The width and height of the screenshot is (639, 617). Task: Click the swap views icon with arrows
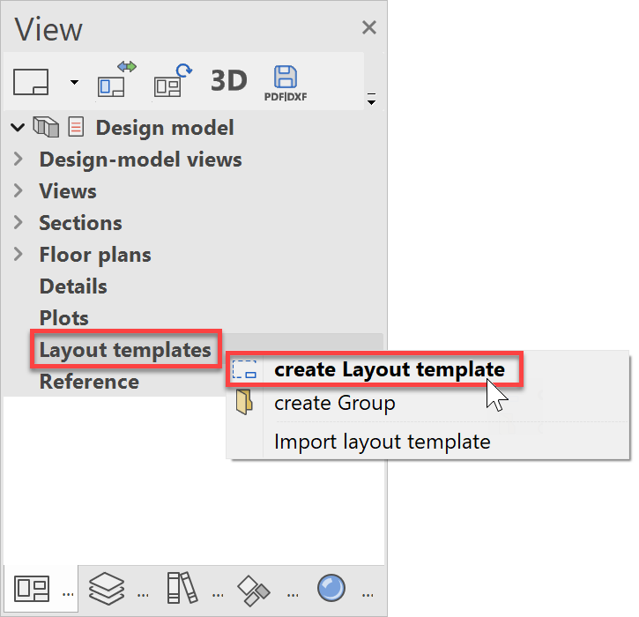point(116,79)
